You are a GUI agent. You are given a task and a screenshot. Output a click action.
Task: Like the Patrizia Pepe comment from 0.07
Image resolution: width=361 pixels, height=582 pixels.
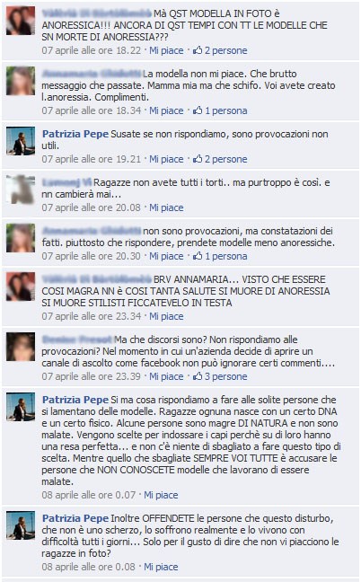tap(161, 495)
